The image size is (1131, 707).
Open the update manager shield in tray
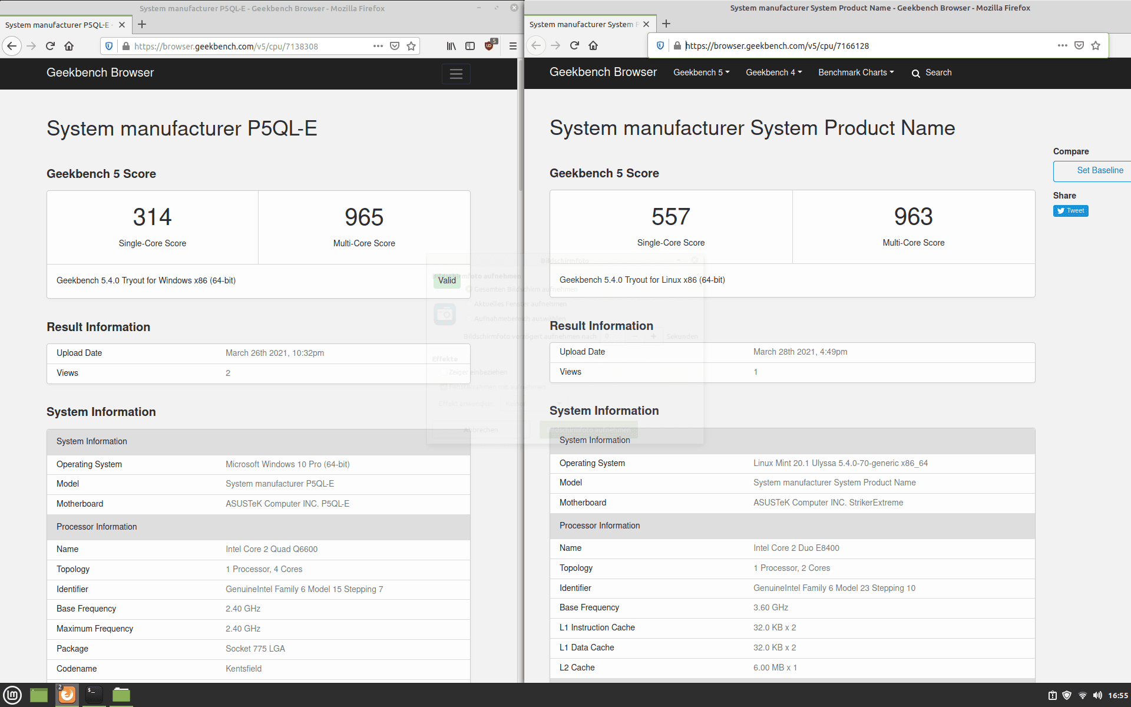point(1067,696)
